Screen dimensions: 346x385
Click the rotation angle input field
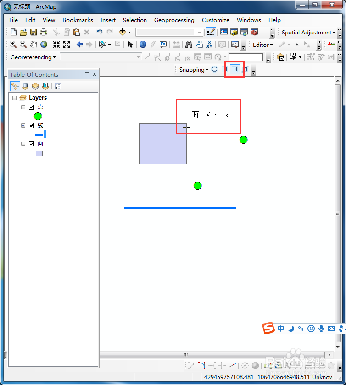tap(246, 57)
